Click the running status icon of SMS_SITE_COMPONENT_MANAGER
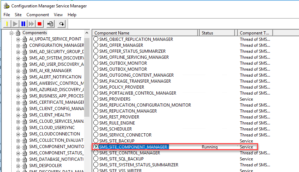299x172 pixels. click(96, 147)
